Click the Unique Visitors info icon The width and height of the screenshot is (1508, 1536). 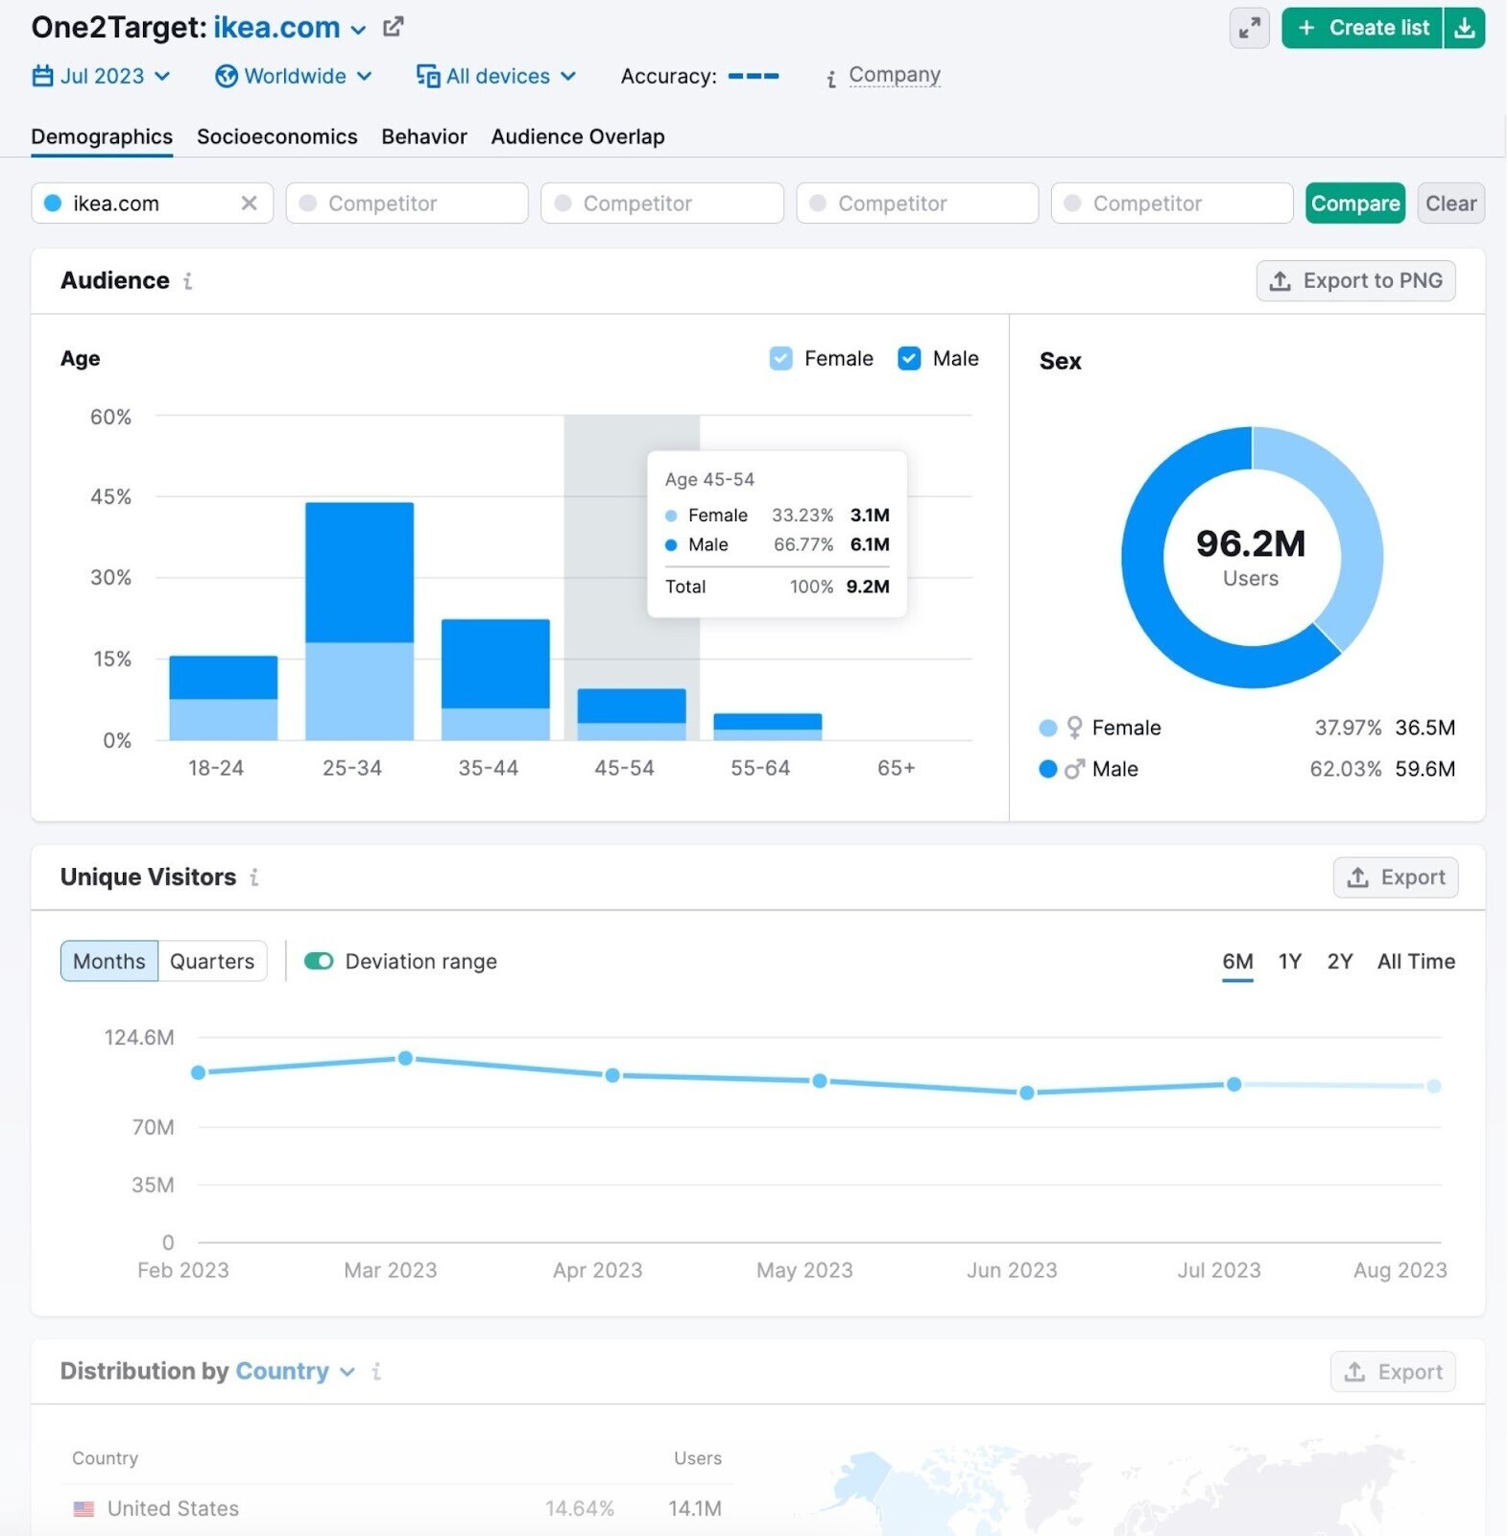(254, 877)
